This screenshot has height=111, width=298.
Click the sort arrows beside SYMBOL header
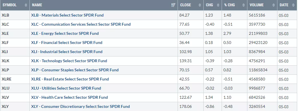click(26, 5)
